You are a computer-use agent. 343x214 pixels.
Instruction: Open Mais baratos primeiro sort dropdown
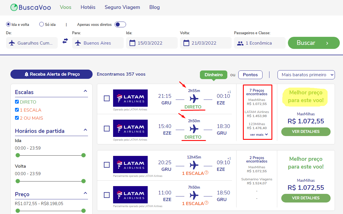pyautogui.click(x=306, y=75)
